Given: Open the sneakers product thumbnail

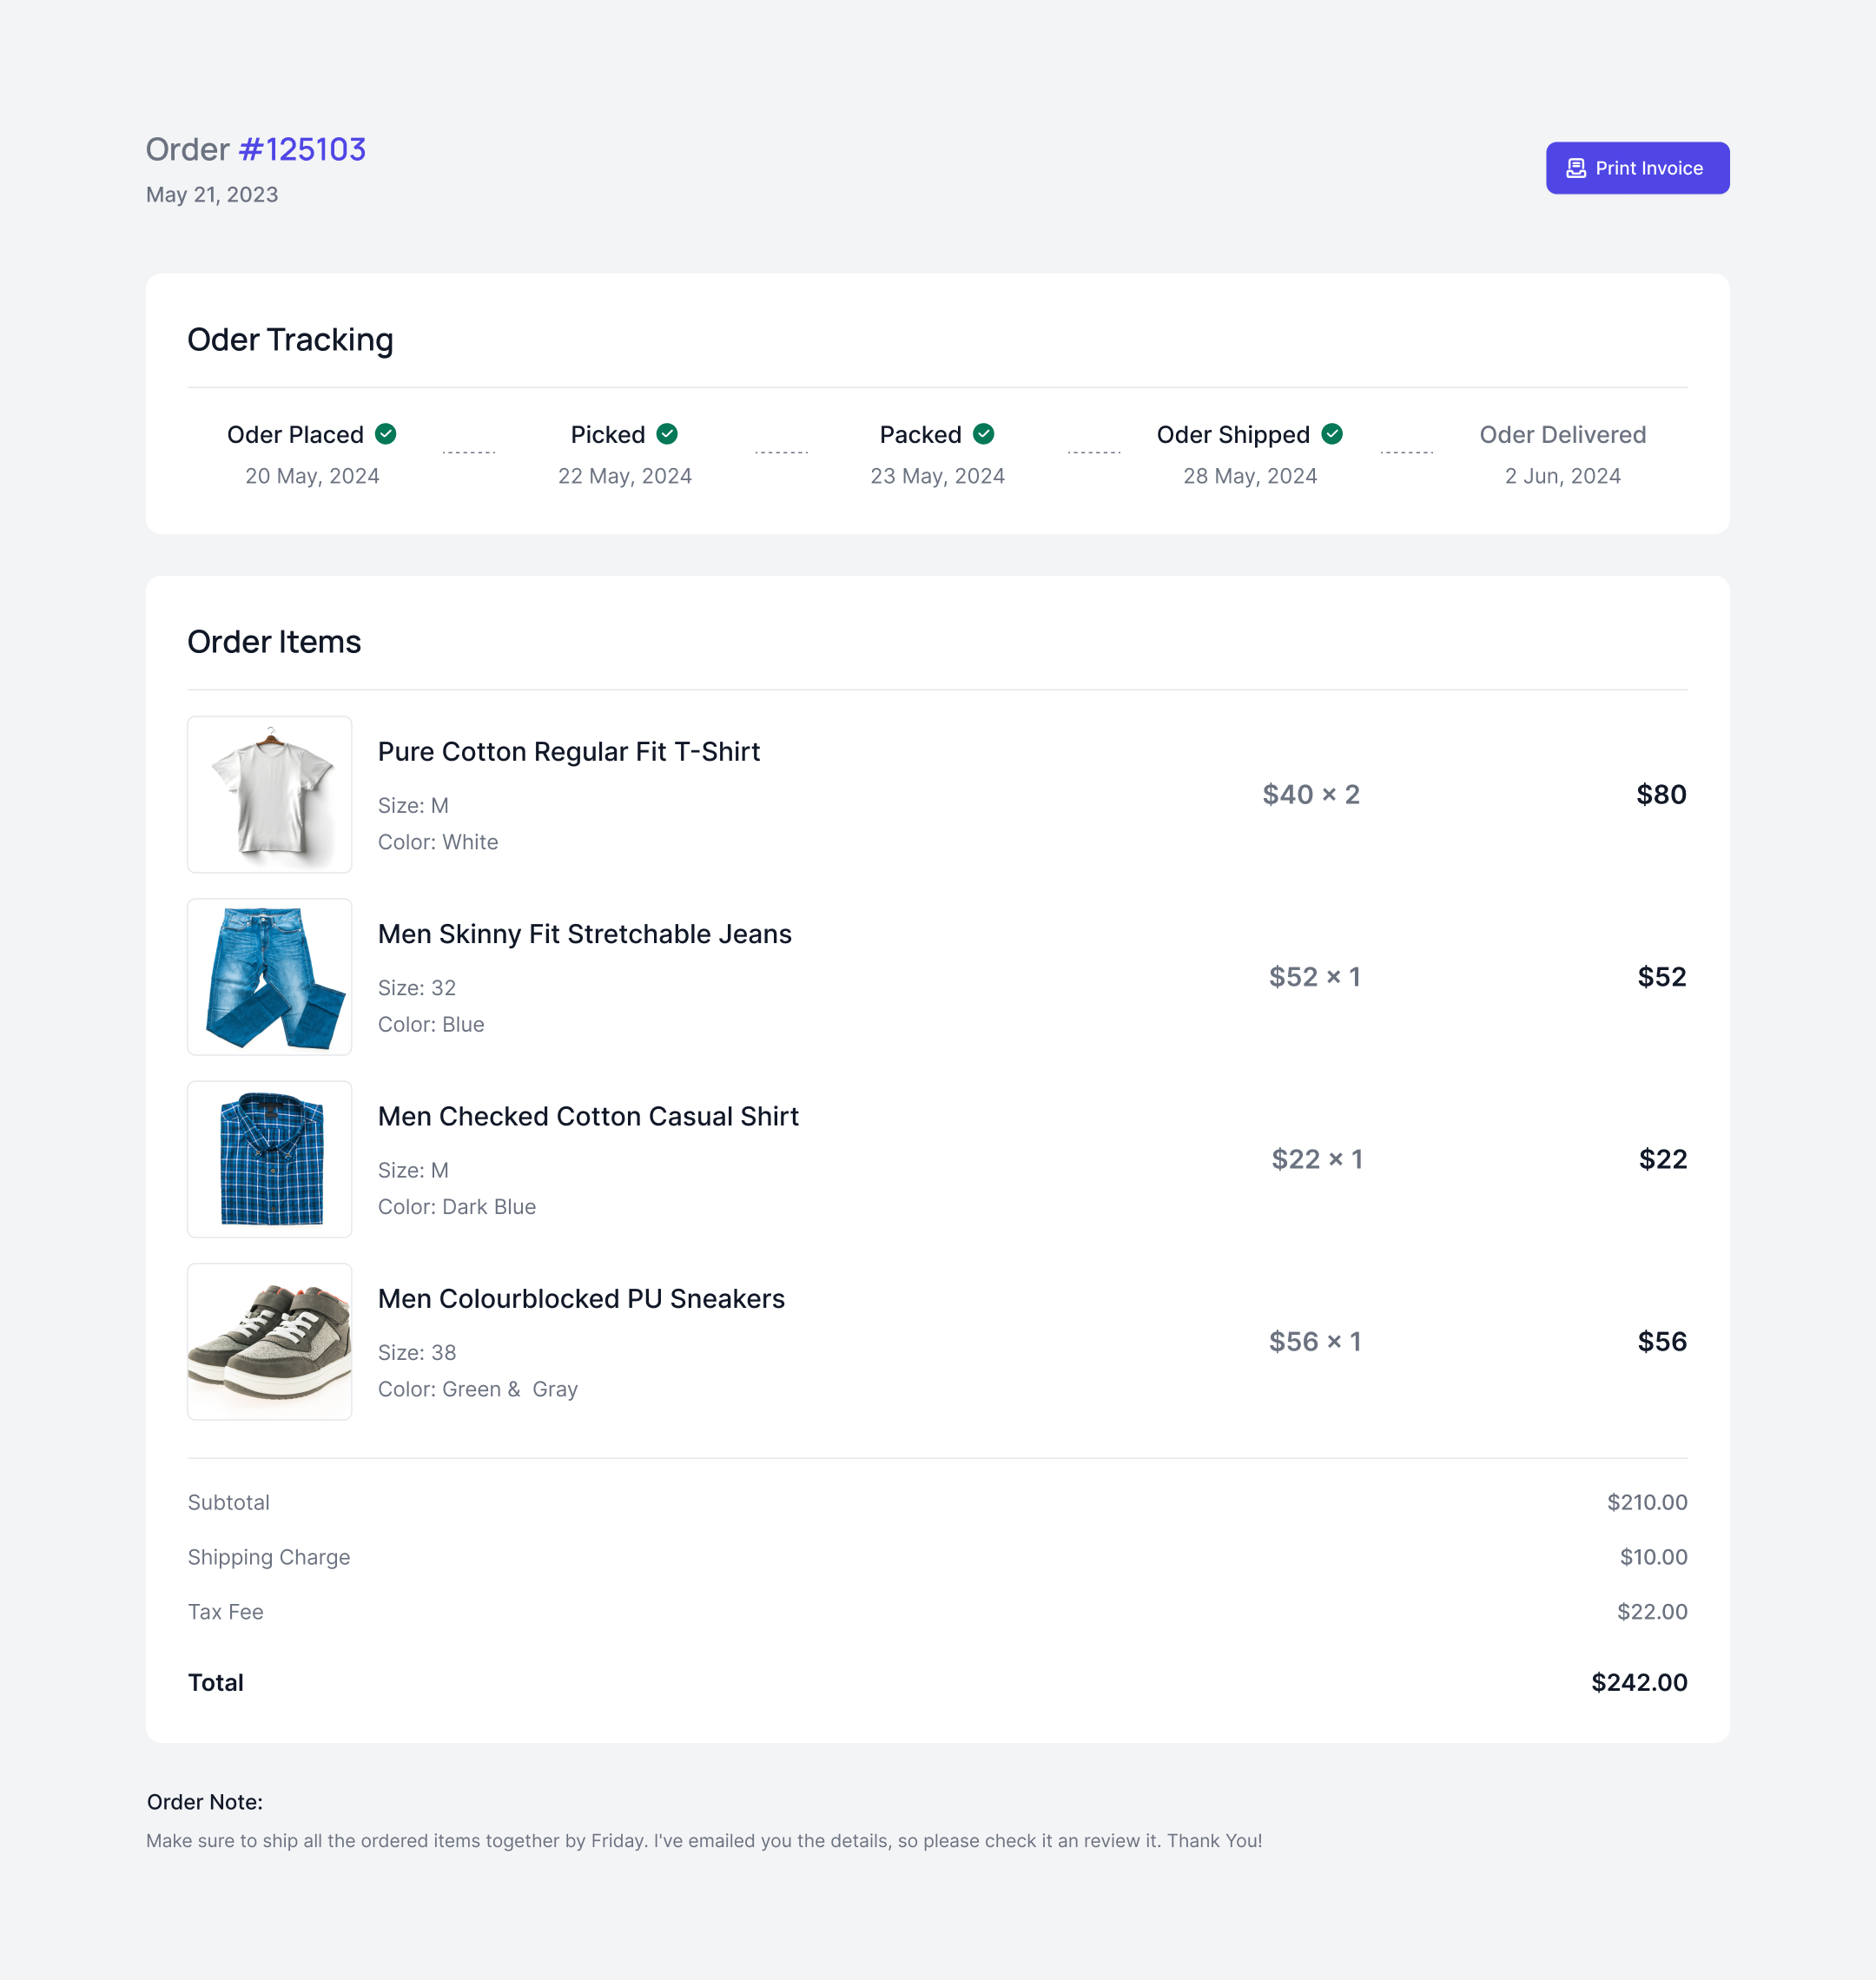Looking at the screenshot, I should click(x=270, y=1341).
